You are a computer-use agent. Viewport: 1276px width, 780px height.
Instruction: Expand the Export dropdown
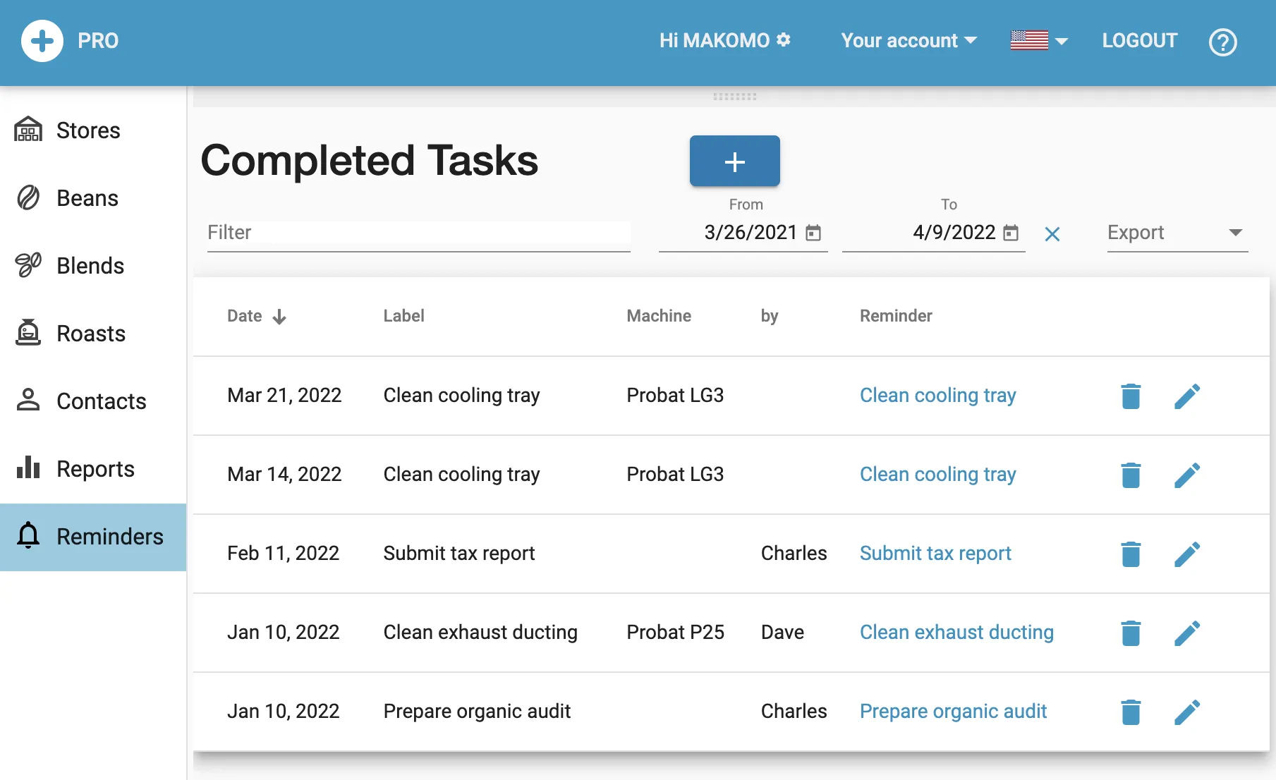point(1177,233)
